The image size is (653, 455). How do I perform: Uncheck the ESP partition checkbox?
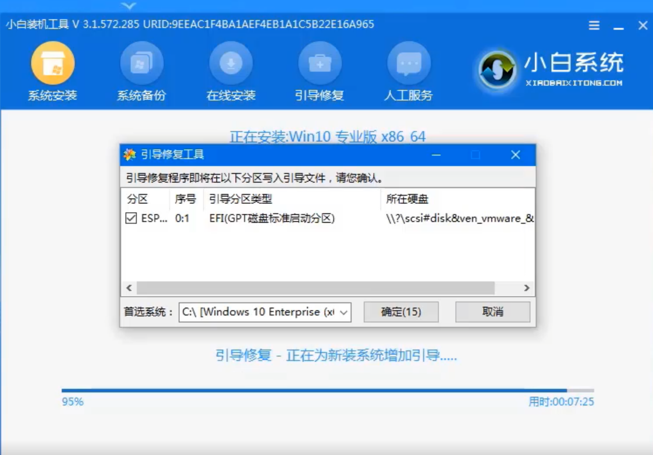pyautogui.click(x=131, y=218)
